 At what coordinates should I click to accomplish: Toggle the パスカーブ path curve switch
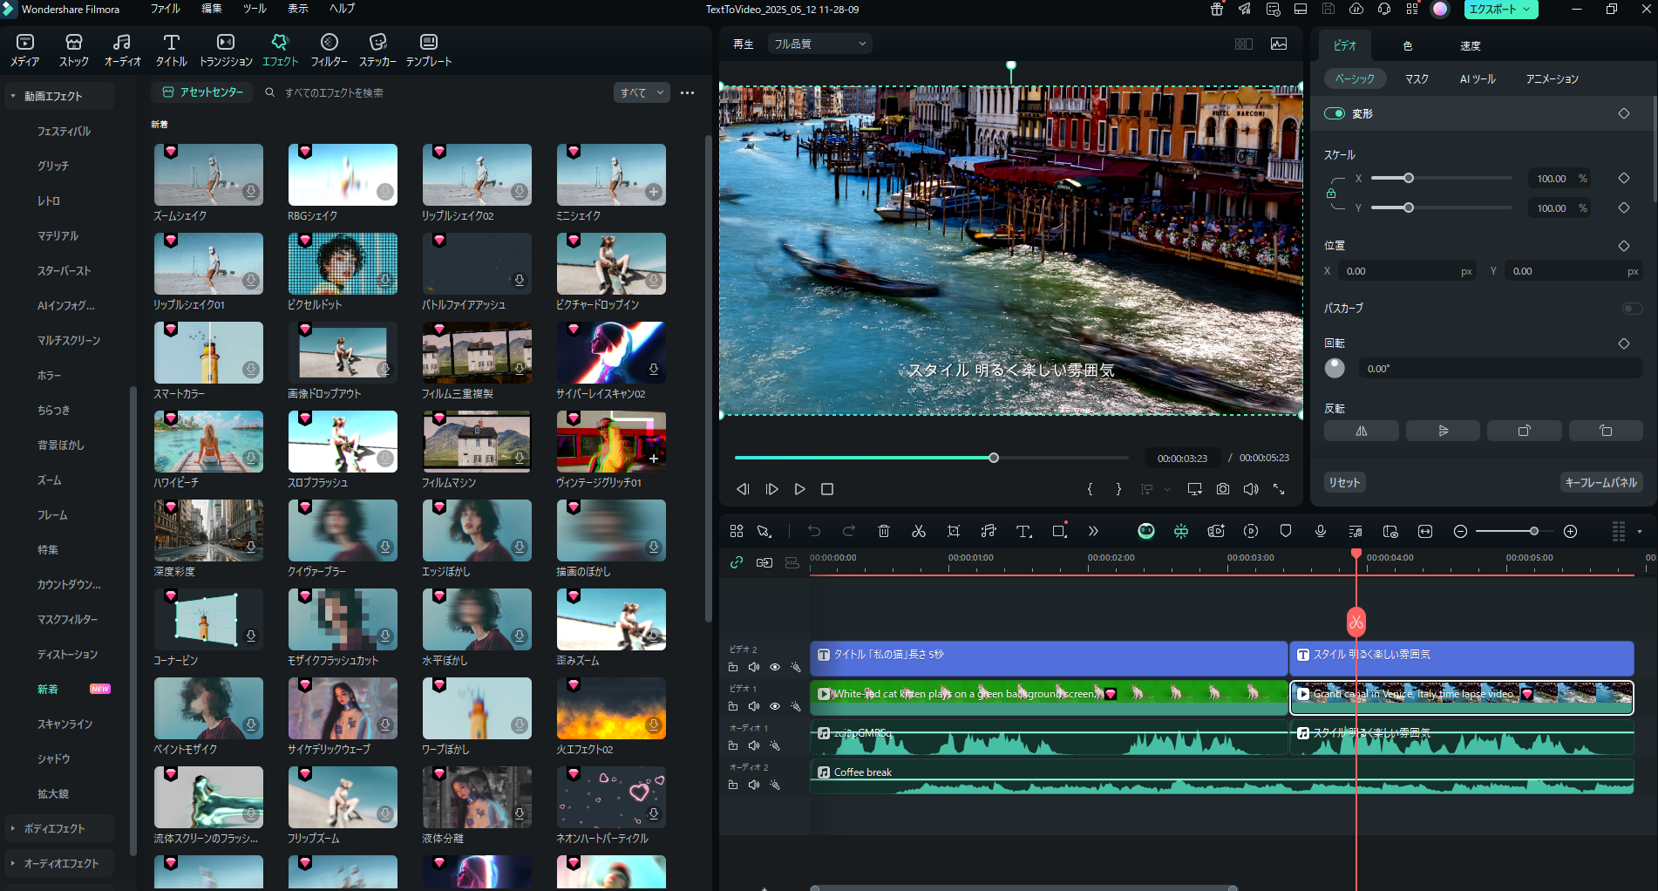click(1632, 309)
